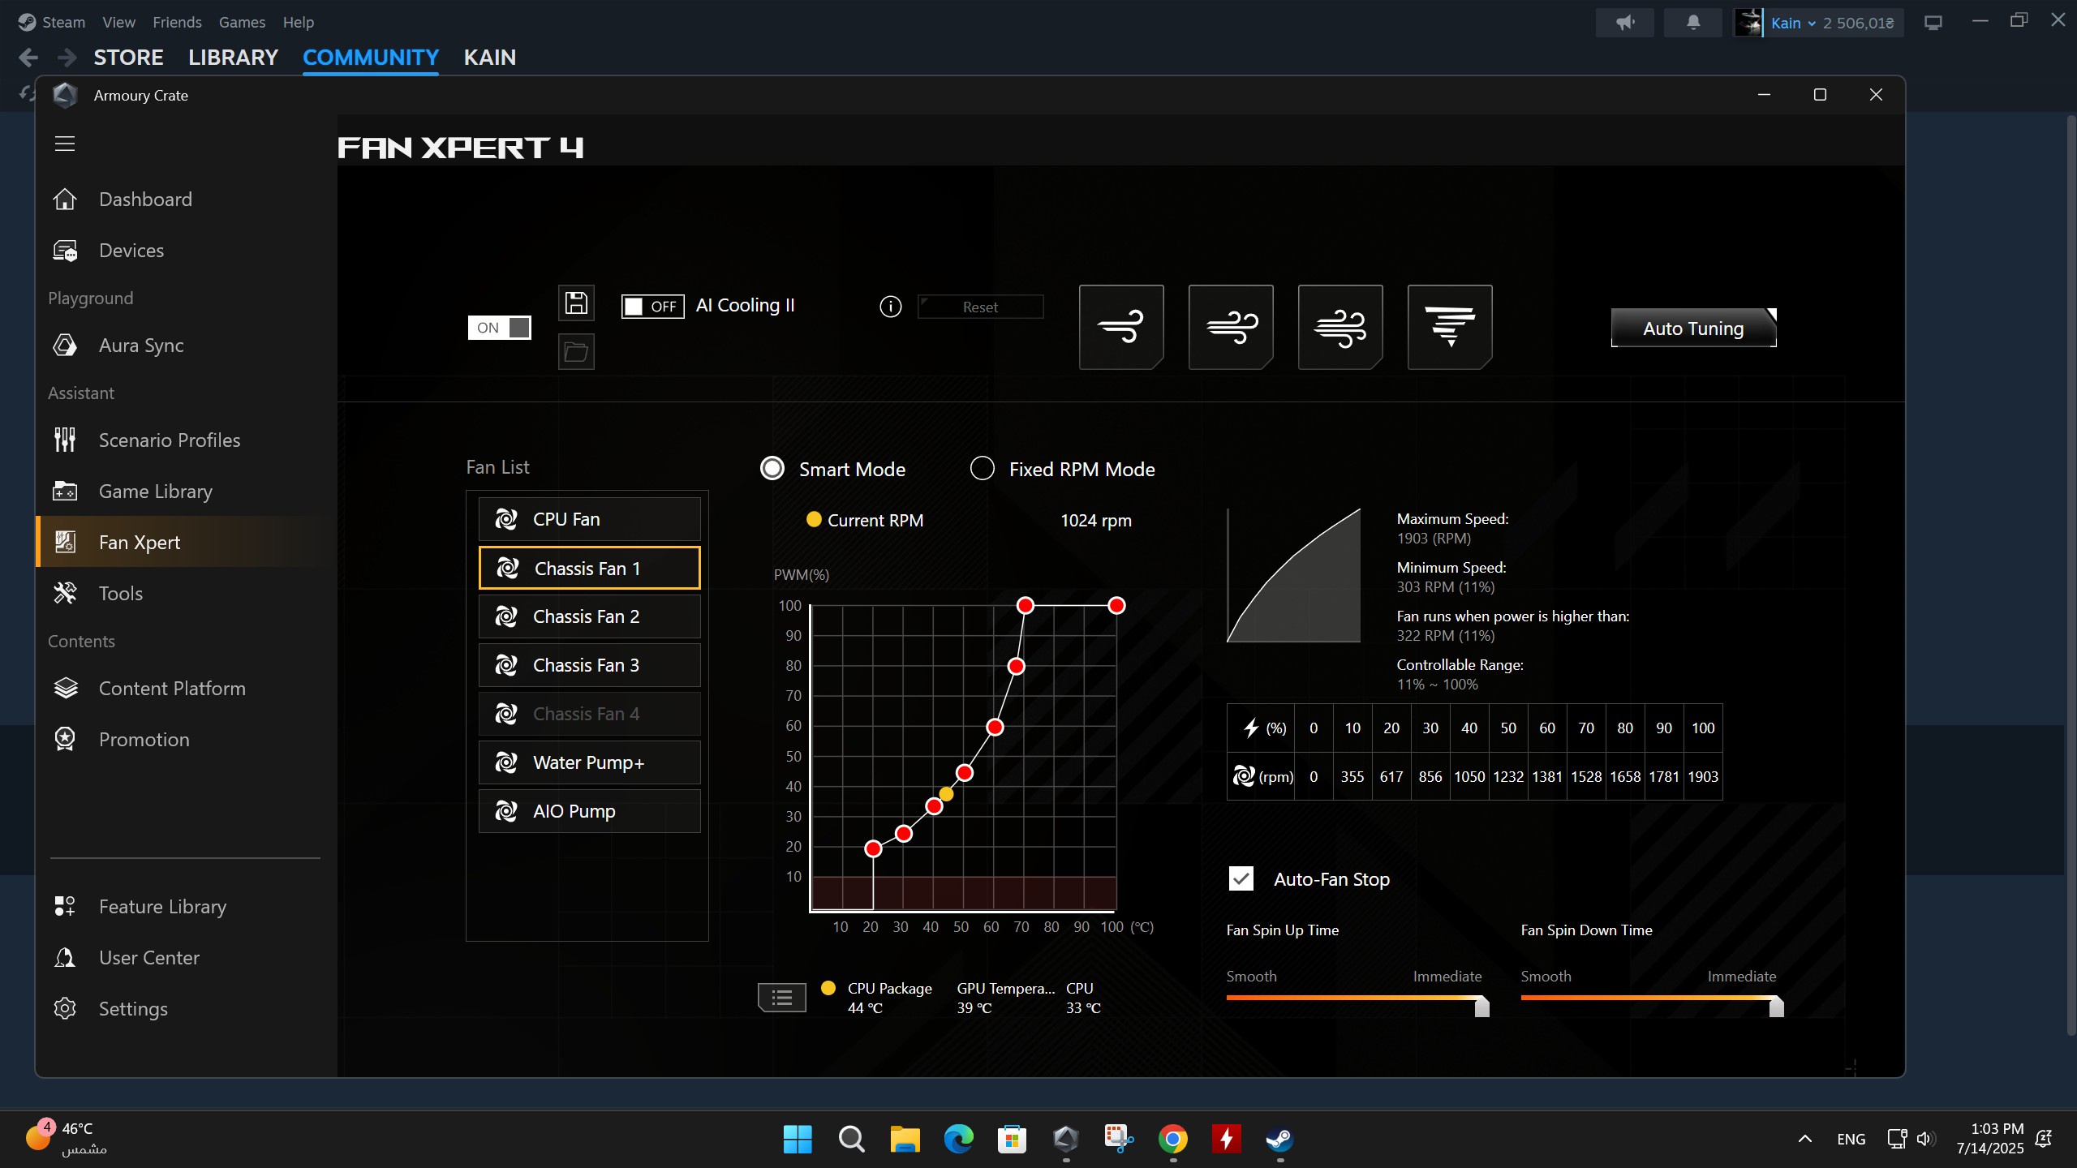Image resolution: width=2077 pixels, height=1168 pixels.
Task: Open Snipping Tool from taskbar
Action: pyautogui.click(x=1120, y=1139)
